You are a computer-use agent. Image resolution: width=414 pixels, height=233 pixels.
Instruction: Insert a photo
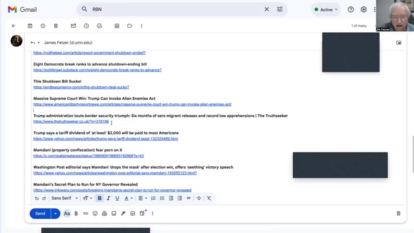pos(114,214)
